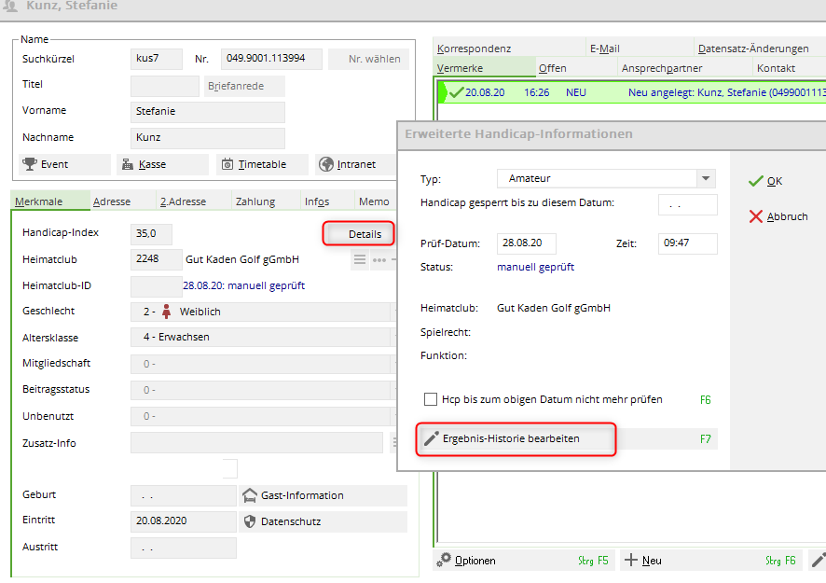
Task: Open the Timetable camera button
Action: 261,164
